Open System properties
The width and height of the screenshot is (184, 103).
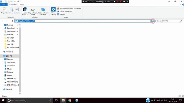tap(64, 11)
